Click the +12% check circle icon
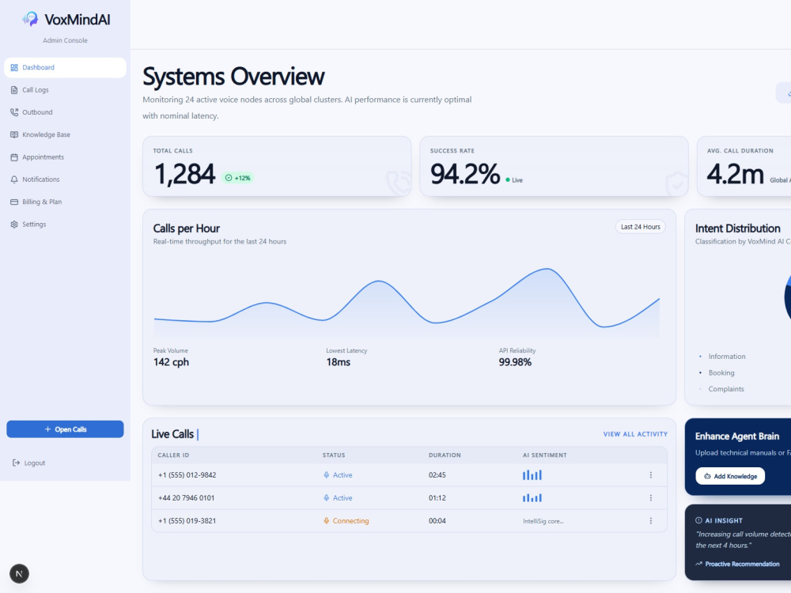The width and height of the screenshot is (791, 593). click(x=229, y=178)
